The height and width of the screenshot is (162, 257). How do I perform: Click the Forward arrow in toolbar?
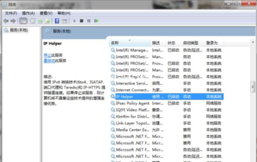point(13,21)
